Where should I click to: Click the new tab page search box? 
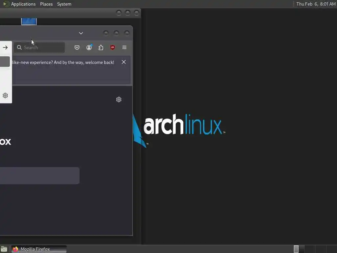(x=40, y=176)
